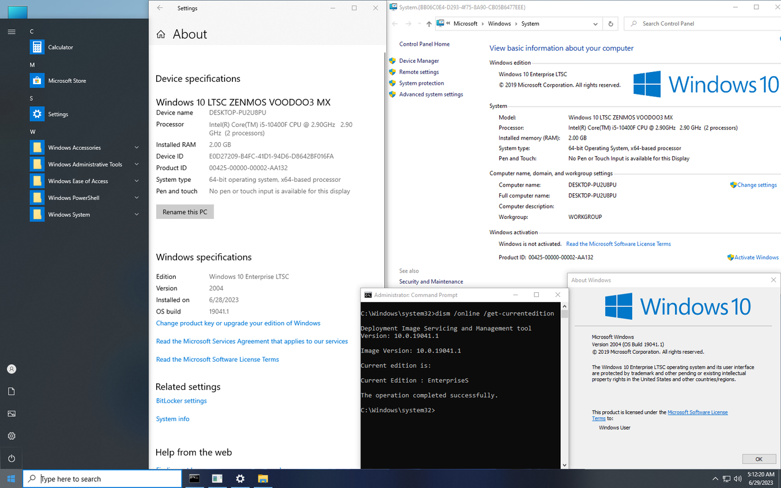
Task: Click the 'W' letter header in Start
Action: (32, 132)
